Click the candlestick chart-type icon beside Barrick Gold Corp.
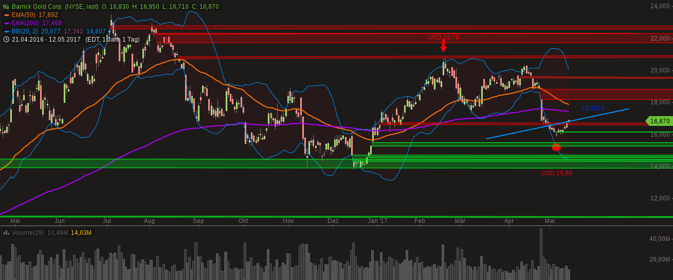Image resolution: width=673 pixels, height=280 pixels. [6, 7]
